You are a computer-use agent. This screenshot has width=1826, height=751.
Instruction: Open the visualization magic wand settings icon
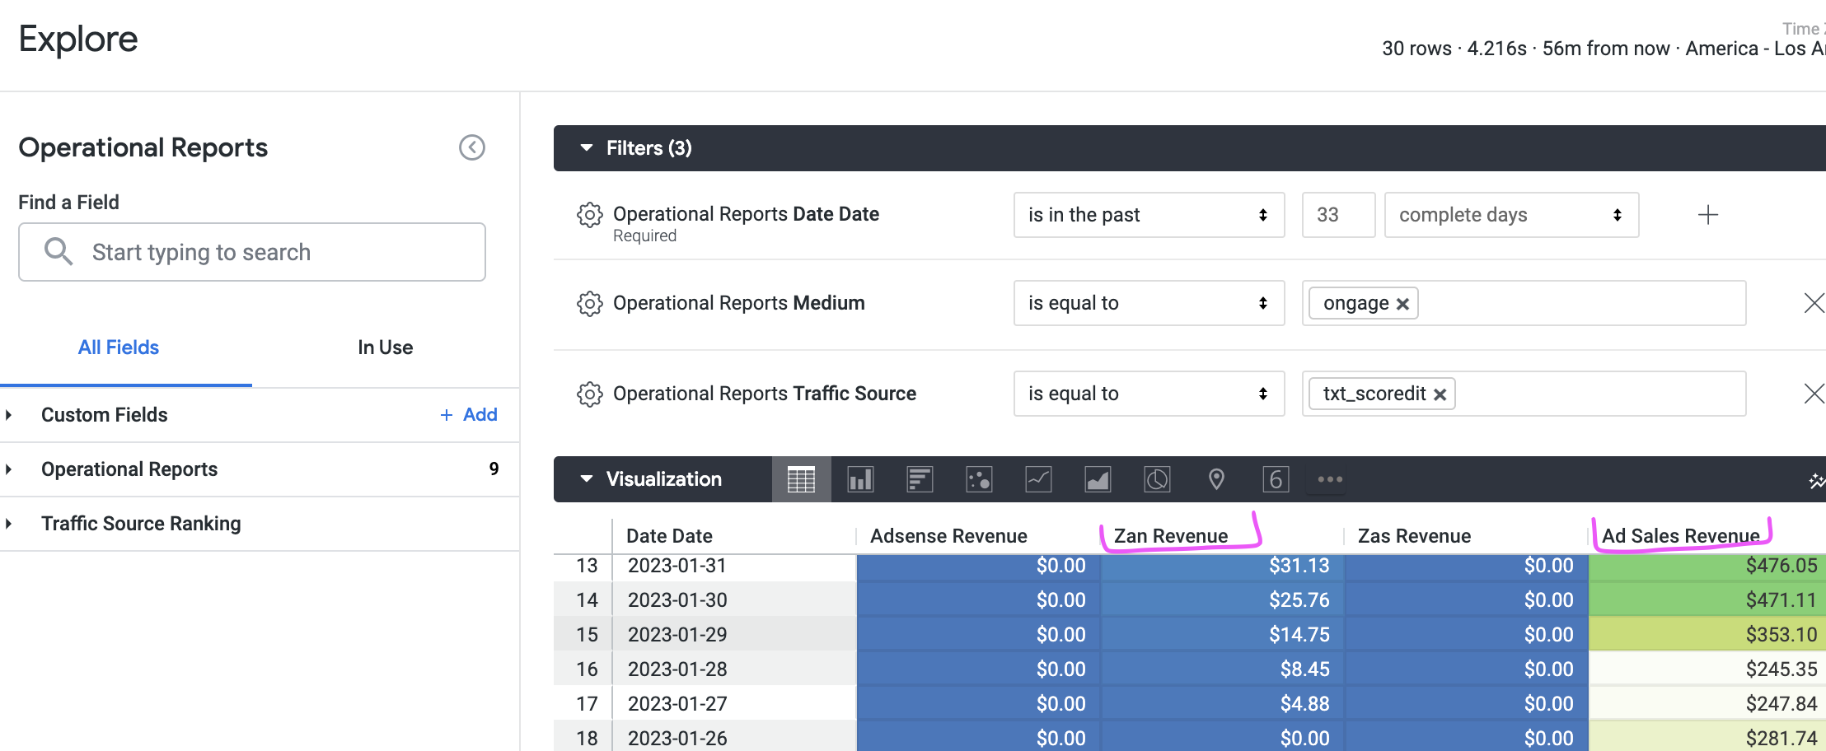[1817, 480]
